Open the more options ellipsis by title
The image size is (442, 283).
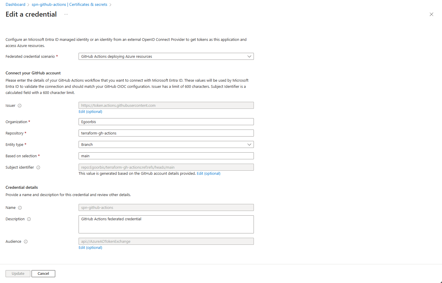coord(66,14)
